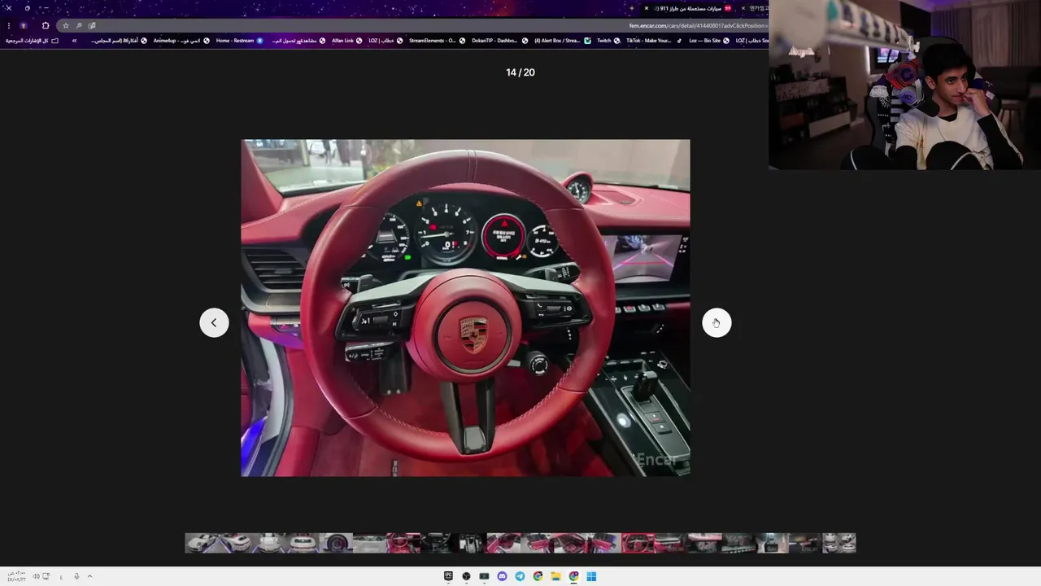
Task: Open the first thumbnail in the photo strip
Action: (201, 543)
